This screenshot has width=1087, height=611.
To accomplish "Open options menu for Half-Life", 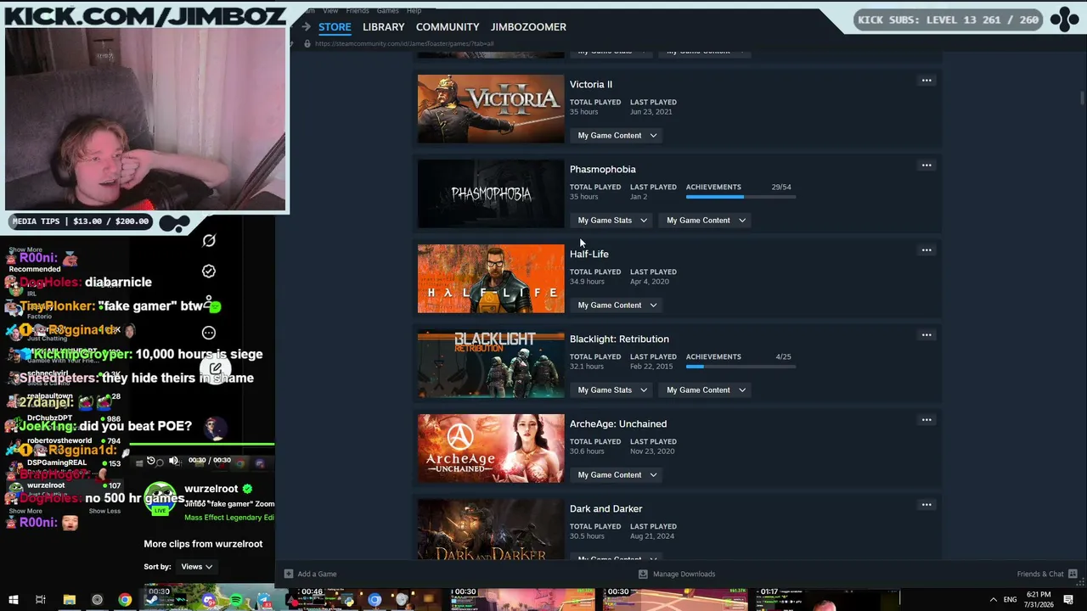I will [926, 250].
